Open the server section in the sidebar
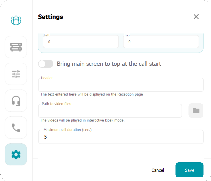This screenshot has height=181, width=211. [16, 47]
